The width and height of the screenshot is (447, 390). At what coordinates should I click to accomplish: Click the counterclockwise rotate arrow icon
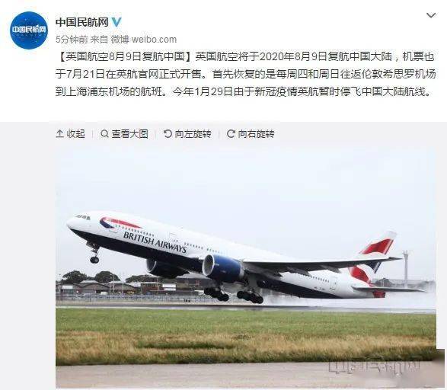168,134
